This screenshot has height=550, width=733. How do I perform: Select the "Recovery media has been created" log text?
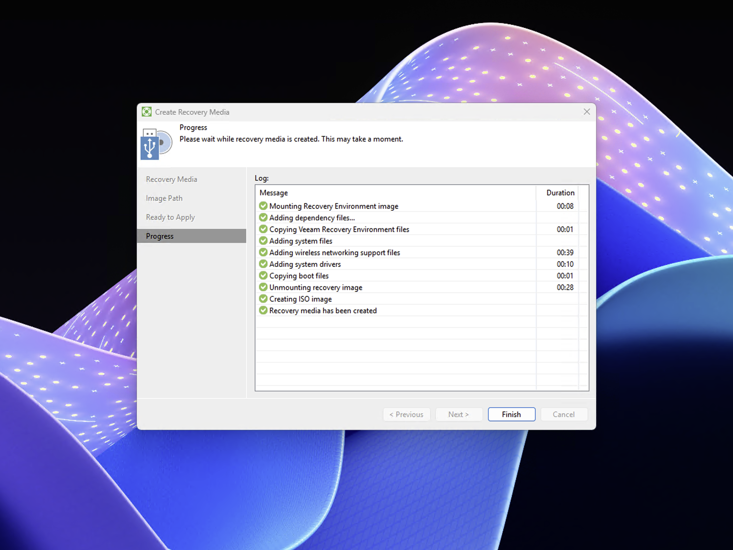click(323, 310)
